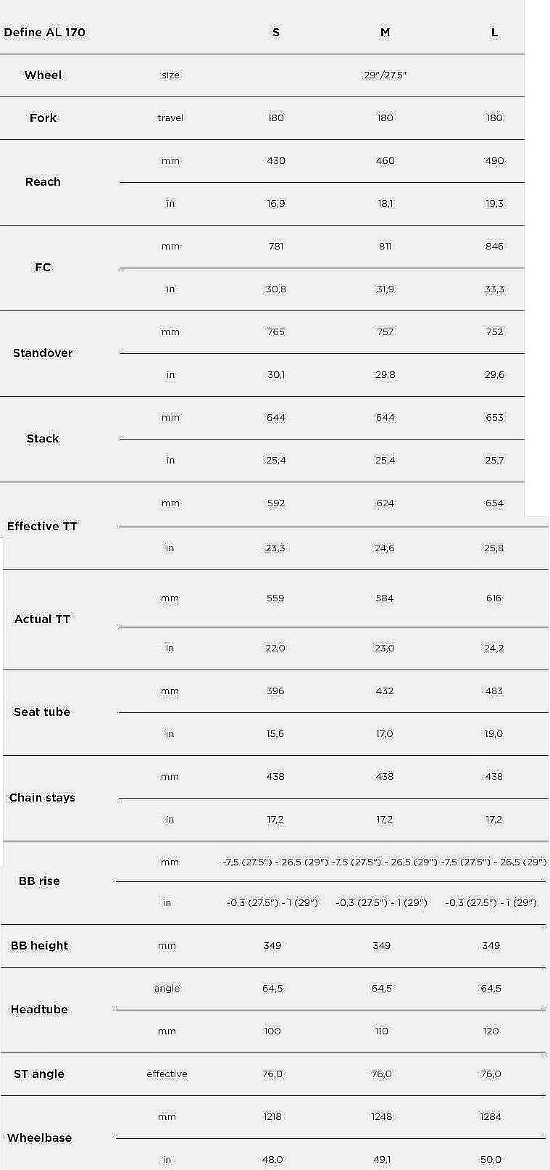
Task: Click the Standover row label
Action: 43,353
